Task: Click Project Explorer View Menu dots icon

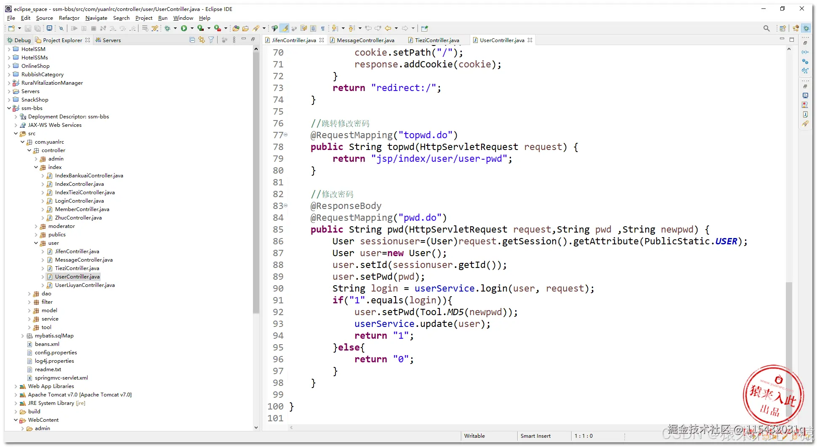Action: point(234,40)
